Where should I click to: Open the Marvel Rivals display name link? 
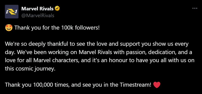(x=37, y=9)
